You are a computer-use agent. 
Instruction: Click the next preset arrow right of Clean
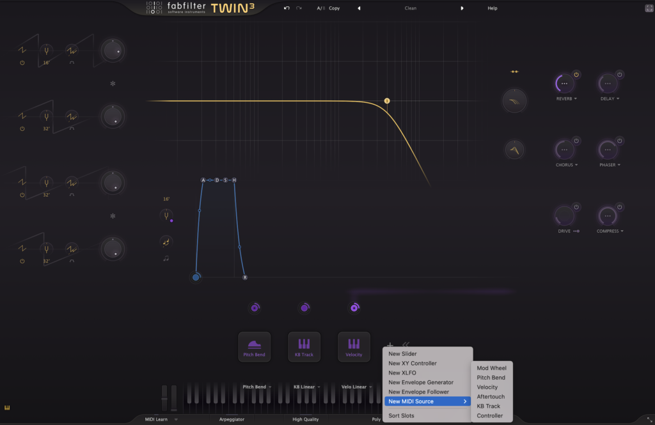462,8
